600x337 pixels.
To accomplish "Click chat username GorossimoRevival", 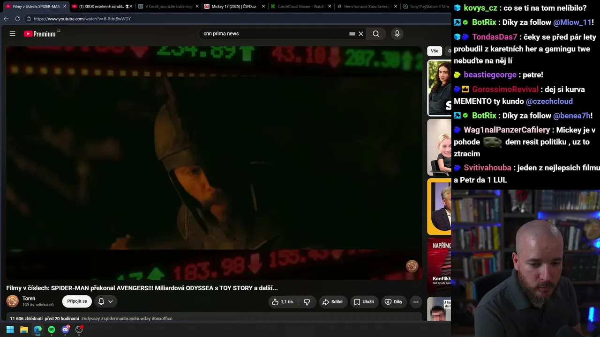I will (505, 89).
